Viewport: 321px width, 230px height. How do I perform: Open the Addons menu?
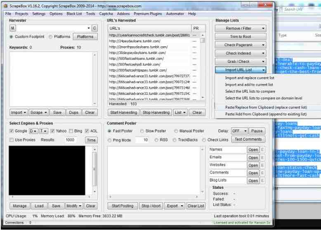click(x=123, y=14)
